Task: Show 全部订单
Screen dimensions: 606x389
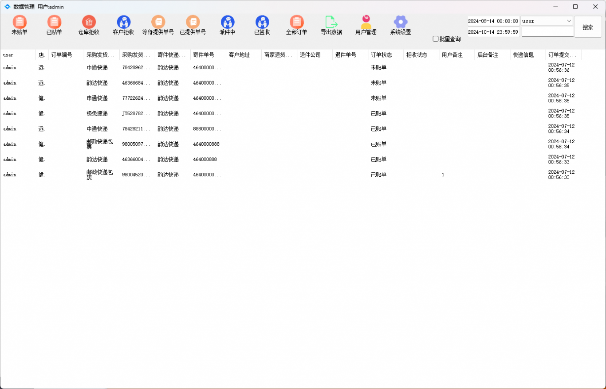Action: click(x=296, y=25)
